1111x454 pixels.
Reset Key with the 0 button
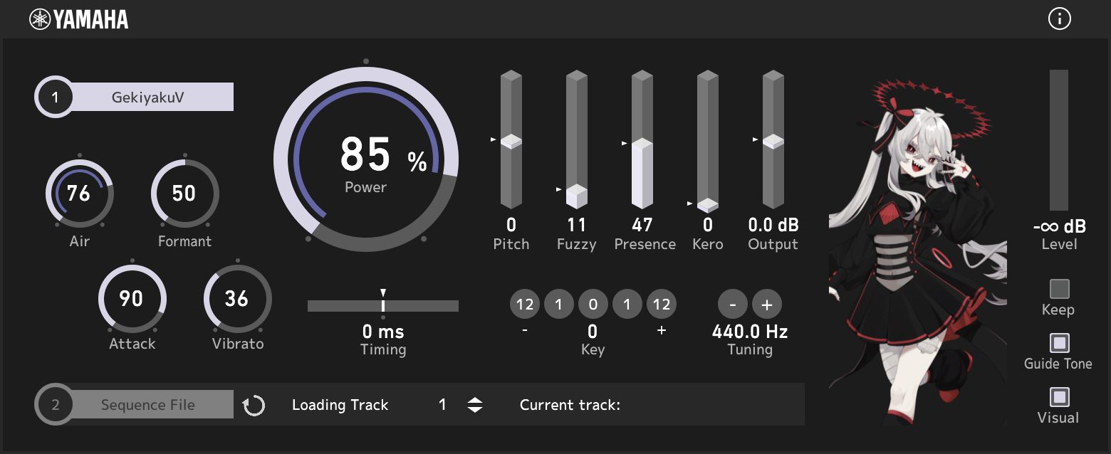click(x=593, y=304)
